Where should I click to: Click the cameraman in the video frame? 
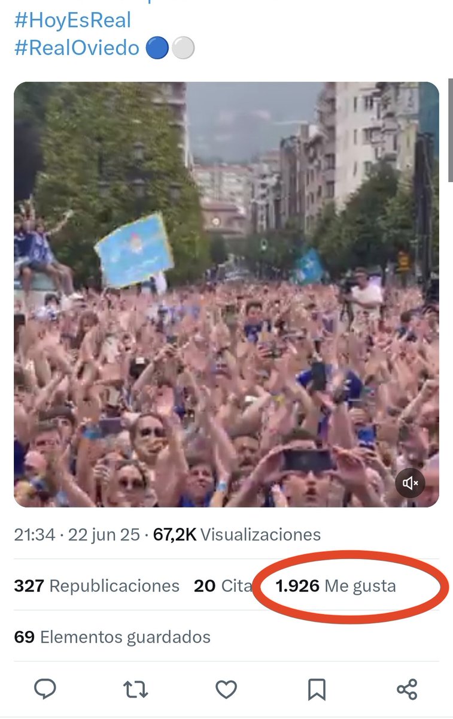coord(363,295)
